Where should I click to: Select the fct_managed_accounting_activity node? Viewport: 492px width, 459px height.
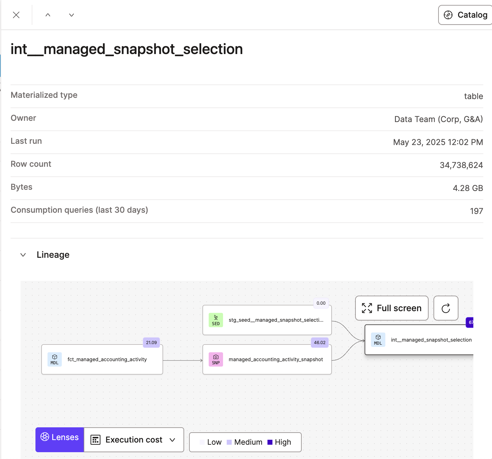[x=107, y=359]
